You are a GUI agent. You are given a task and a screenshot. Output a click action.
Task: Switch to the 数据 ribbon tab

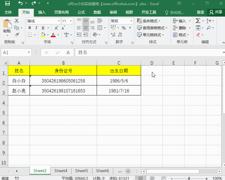pyautogui.click(x=97, y=12)
